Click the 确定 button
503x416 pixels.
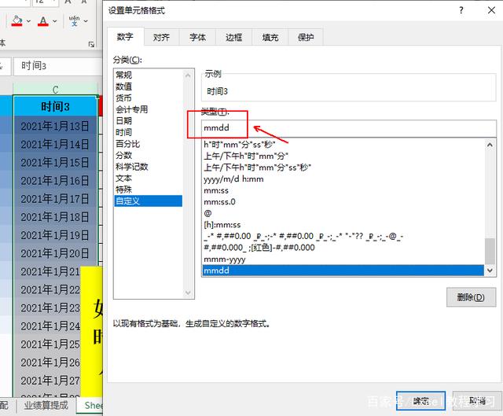coord(421,400)
